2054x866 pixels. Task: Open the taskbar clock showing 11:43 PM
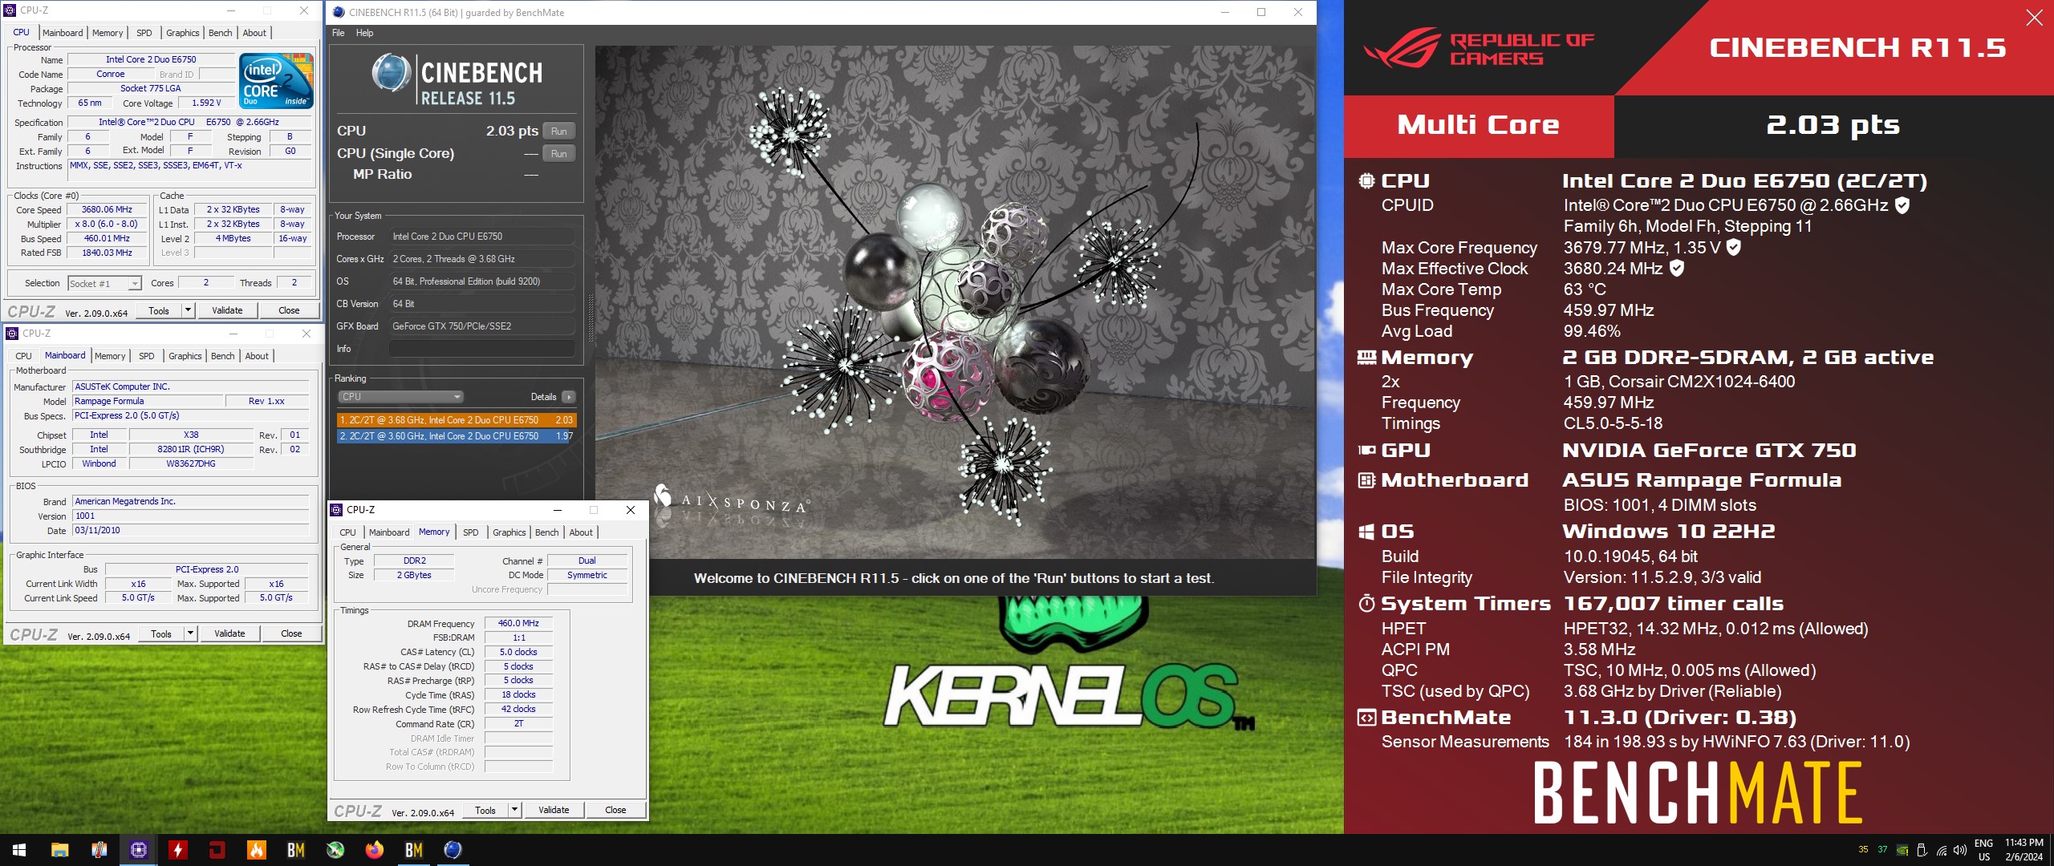coord(2024,850)
